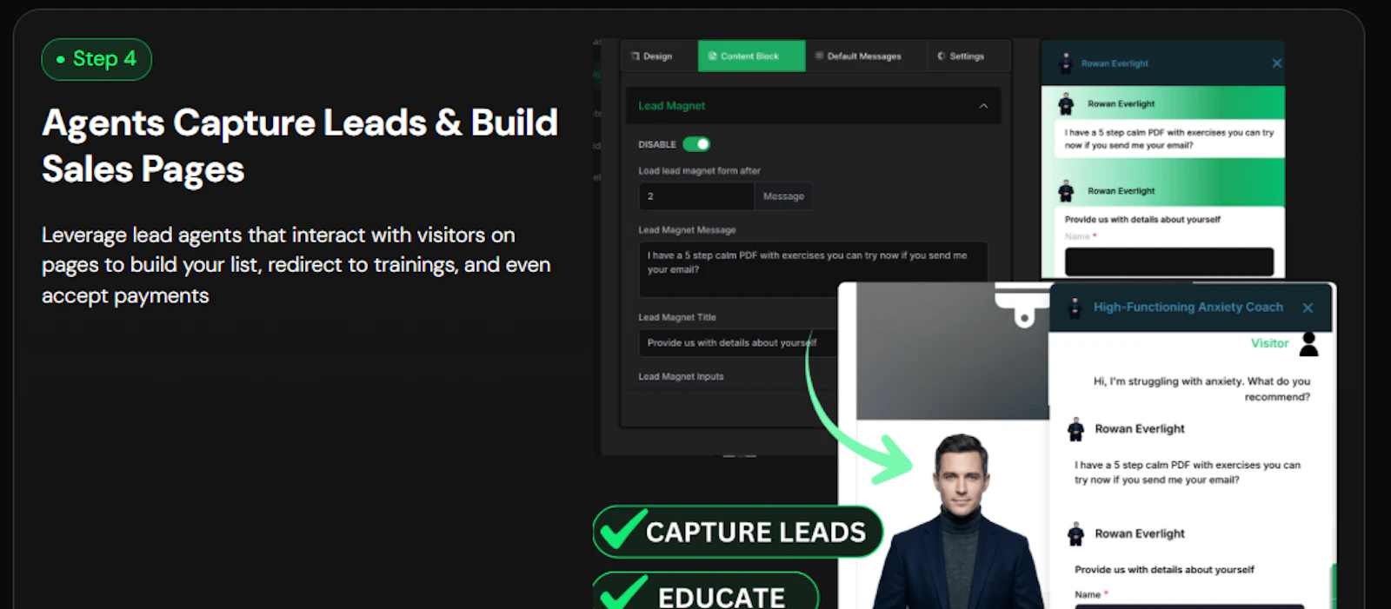Switch to the Content Block tab

(751, 56)
